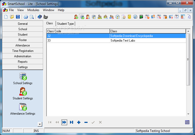Screen dimensions: 195x135
Task: Expand the General sidebar group
Action: 23,24
